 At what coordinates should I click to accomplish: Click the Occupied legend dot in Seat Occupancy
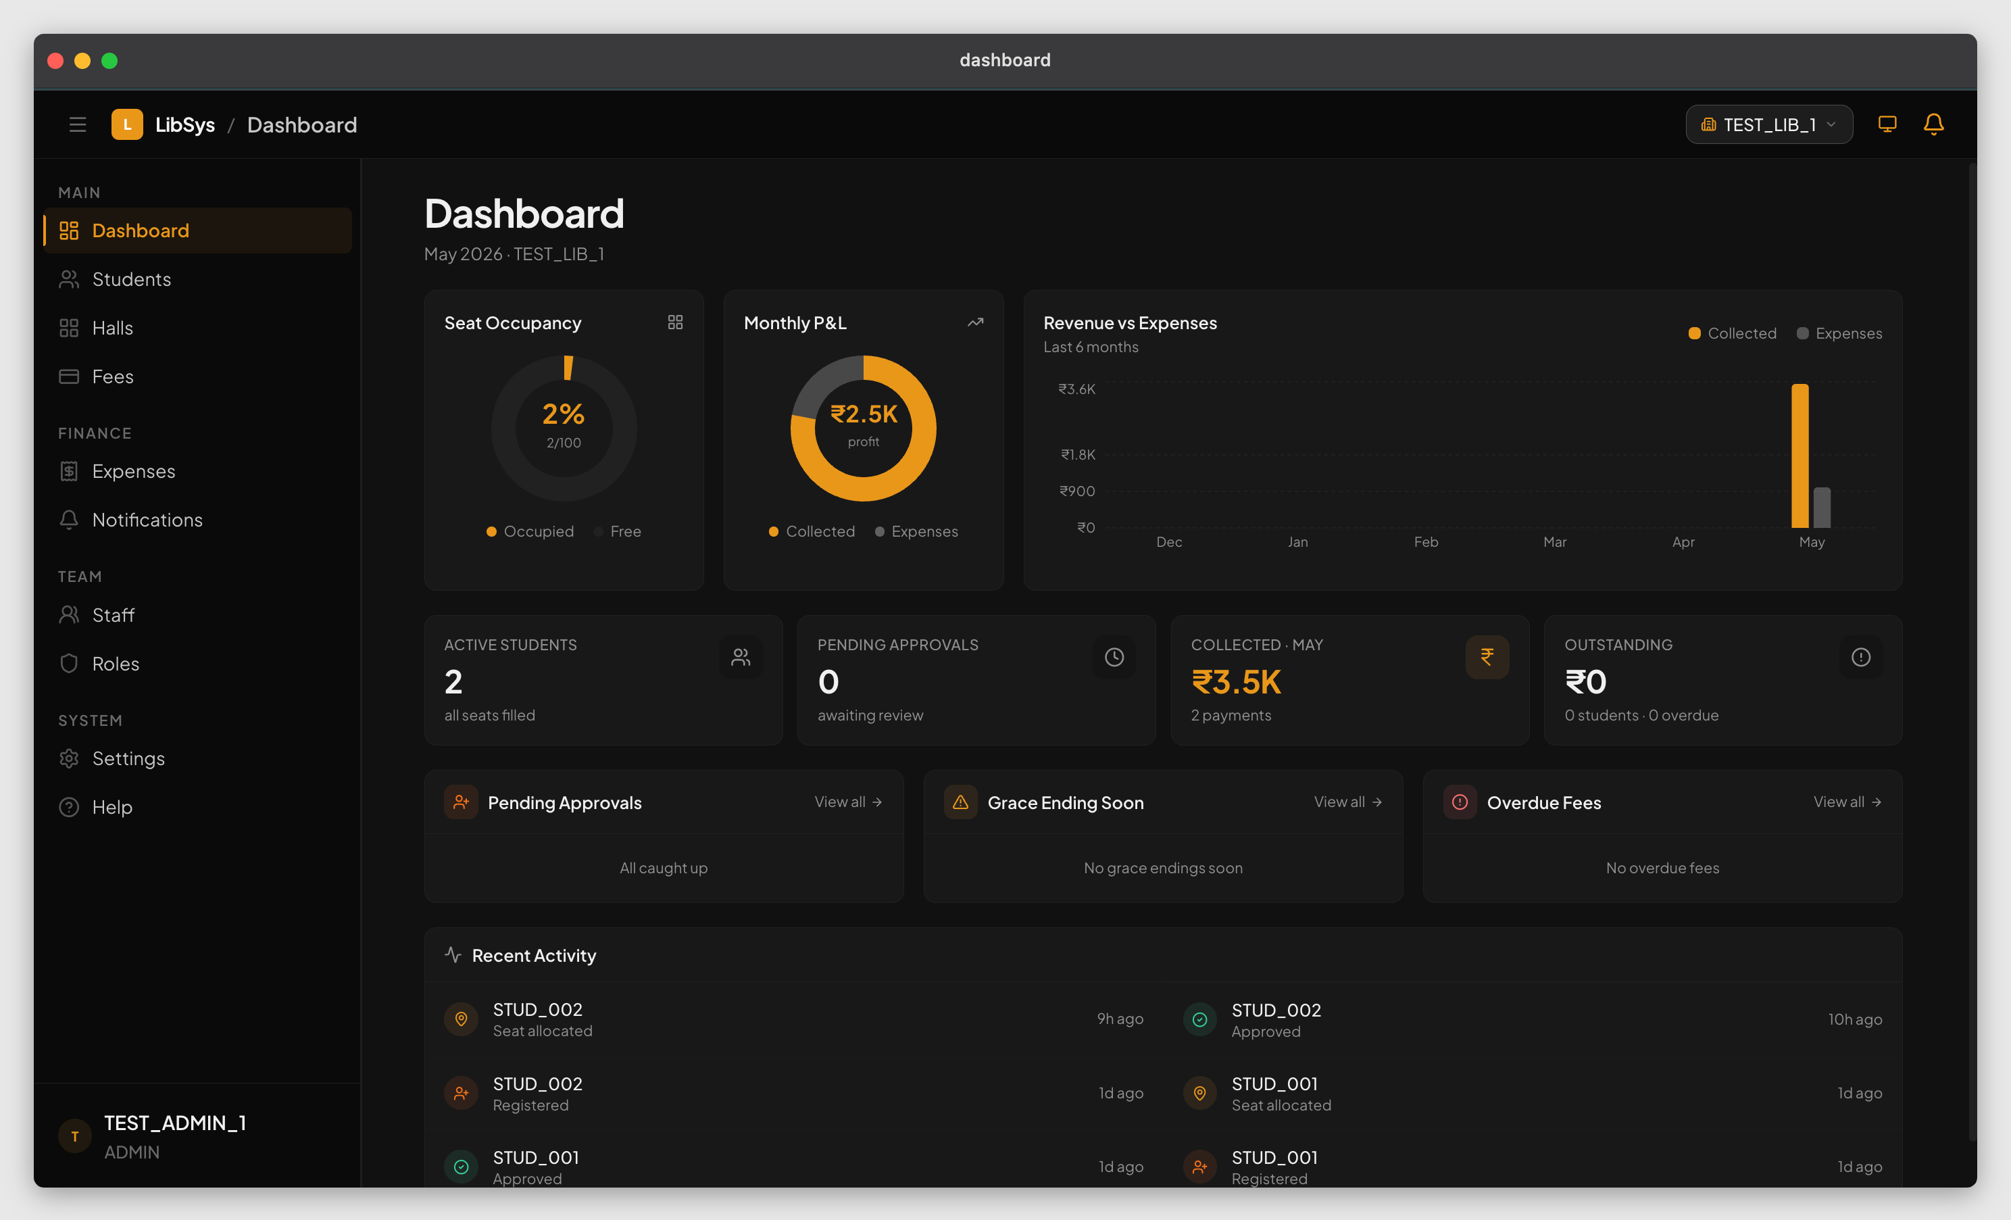[x=491, y=532]
